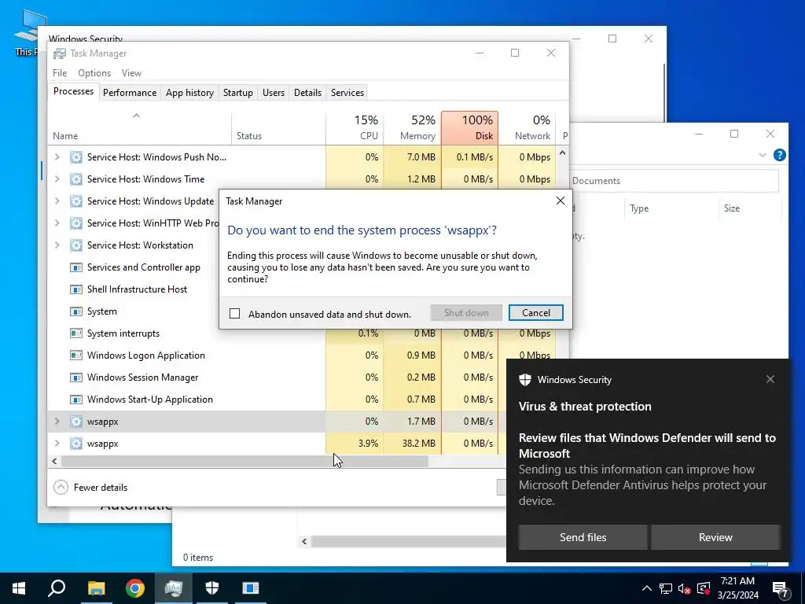Switch to the Performance tab
This screenshot has width=805, height=604.
130,93
